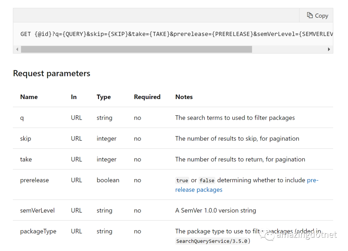Select the 'take' parameter name cell
Screen dimensions: 348x251
[x=26, y=159]
